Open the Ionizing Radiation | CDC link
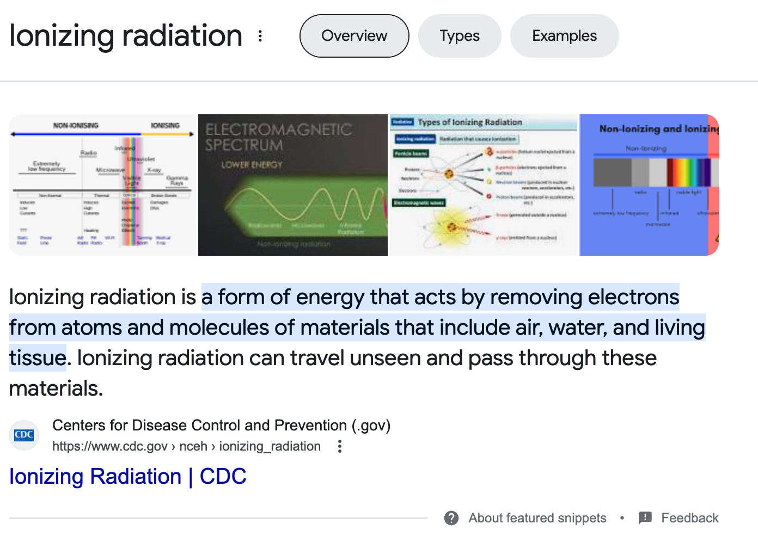This screenshot has height=542, width=758. click(128, 477)
